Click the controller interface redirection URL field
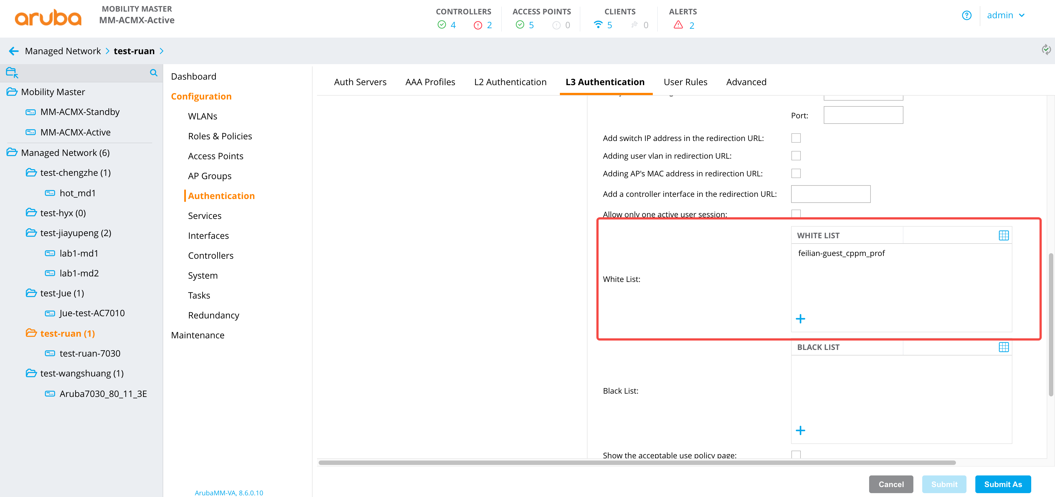This screenshot has height=497, width=1055. pyautogui.click(x=831, y=194)
